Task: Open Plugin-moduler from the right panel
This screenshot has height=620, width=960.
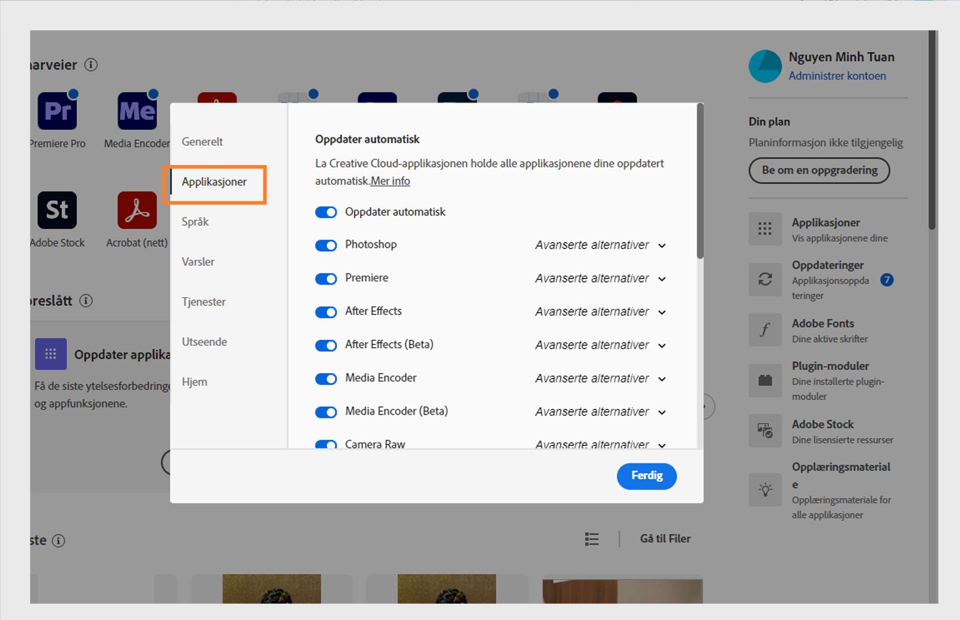Action: (764, 381)
